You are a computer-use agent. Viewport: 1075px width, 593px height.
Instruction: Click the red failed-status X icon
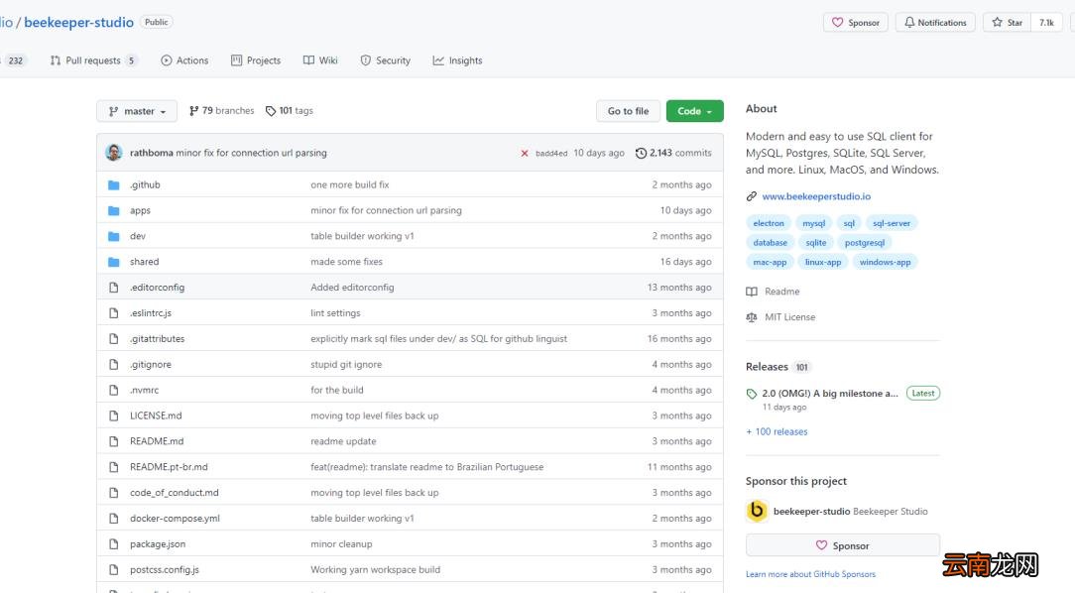(525, 153)
